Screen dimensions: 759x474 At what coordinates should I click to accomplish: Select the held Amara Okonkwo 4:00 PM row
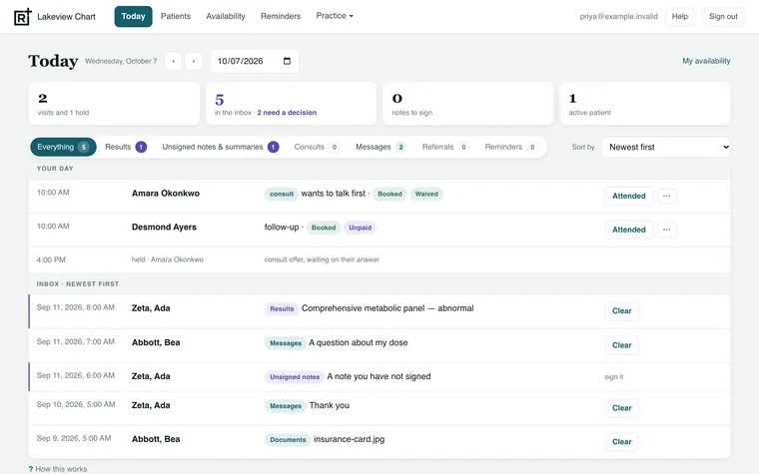tap(379, 259)
